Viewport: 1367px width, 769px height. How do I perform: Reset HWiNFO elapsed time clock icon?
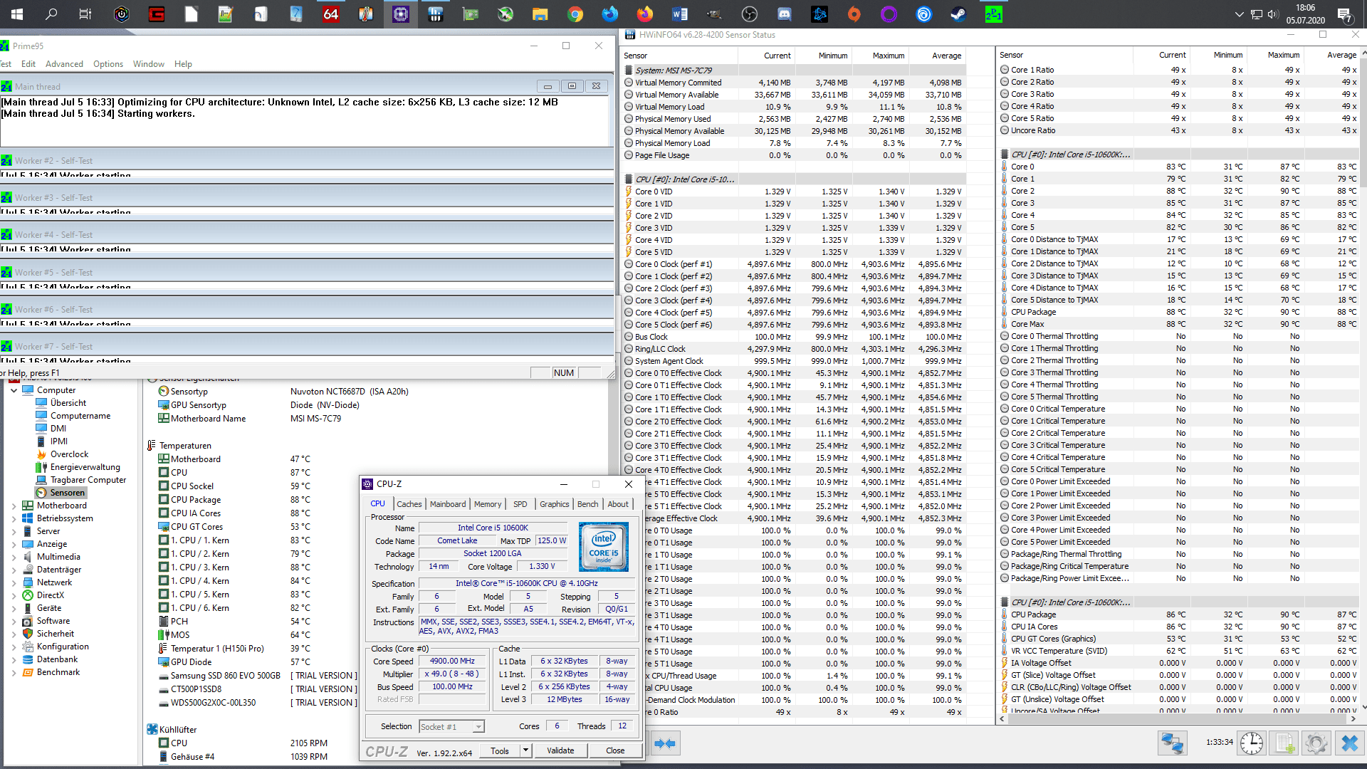coord(1251,743)
